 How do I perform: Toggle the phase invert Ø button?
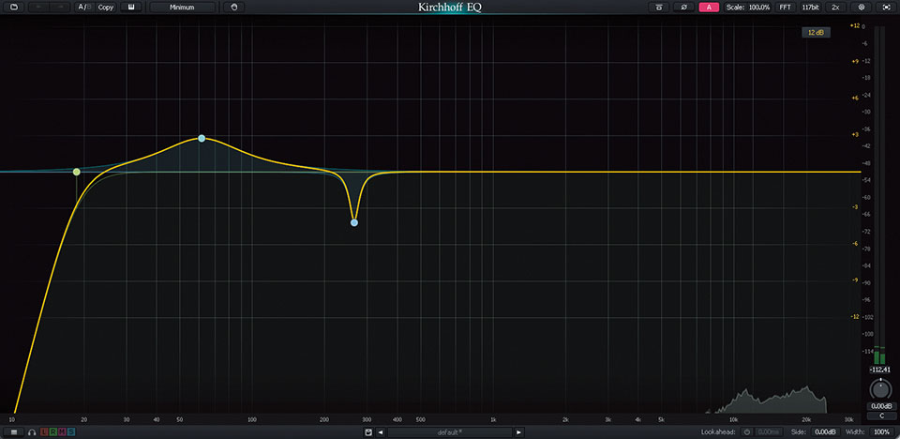click(683, 8)
